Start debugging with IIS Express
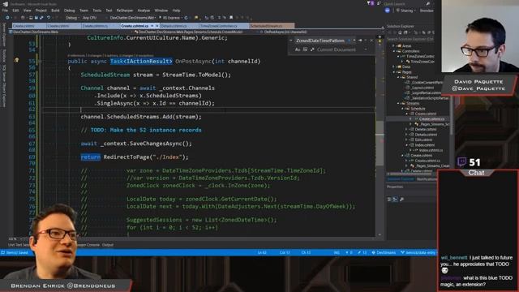 pyautogui.click(x=169, y=18)
